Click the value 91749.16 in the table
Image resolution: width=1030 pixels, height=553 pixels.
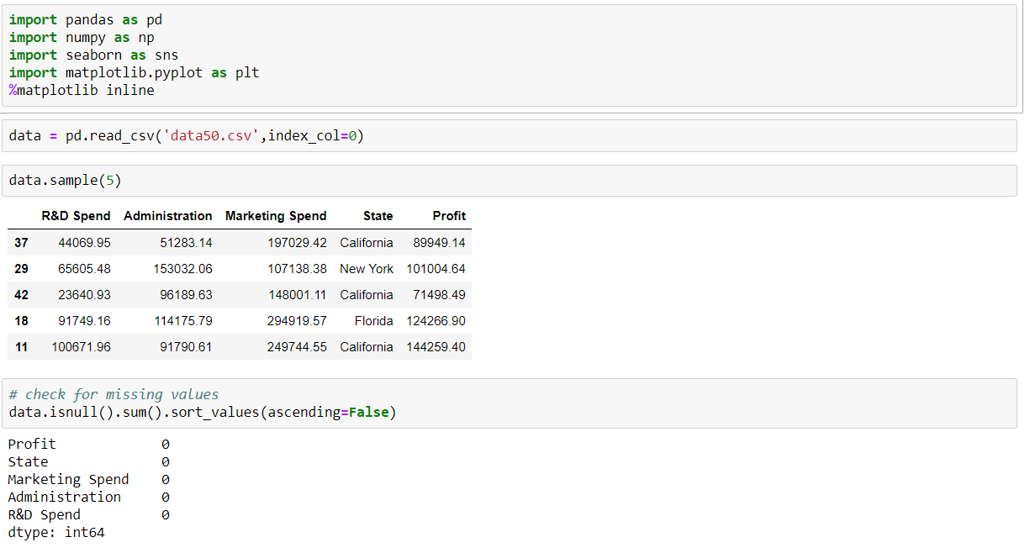[84, 321]
